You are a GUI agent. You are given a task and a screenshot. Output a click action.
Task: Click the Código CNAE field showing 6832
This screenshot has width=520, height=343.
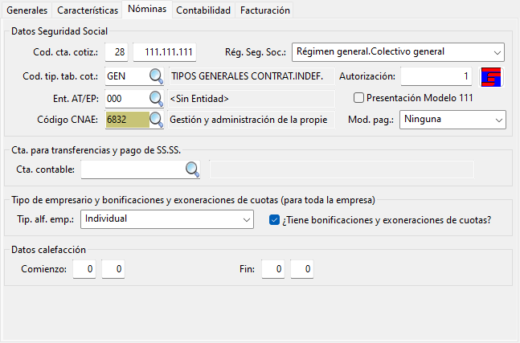click(x=127, y=120)
